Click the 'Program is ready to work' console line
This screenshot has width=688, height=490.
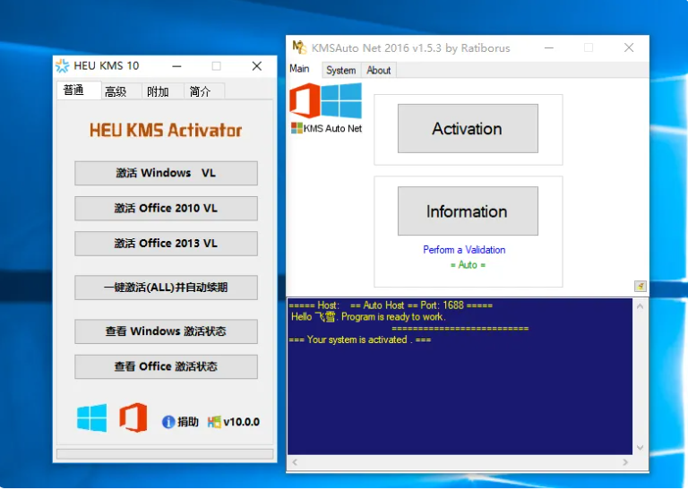pos(368,317)
